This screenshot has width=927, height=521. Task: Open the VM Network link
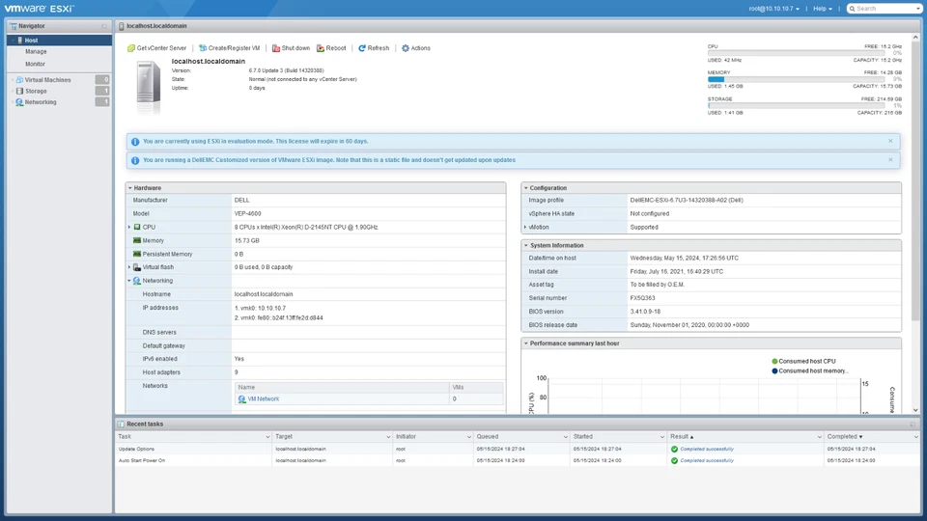[x=263, y=398]
